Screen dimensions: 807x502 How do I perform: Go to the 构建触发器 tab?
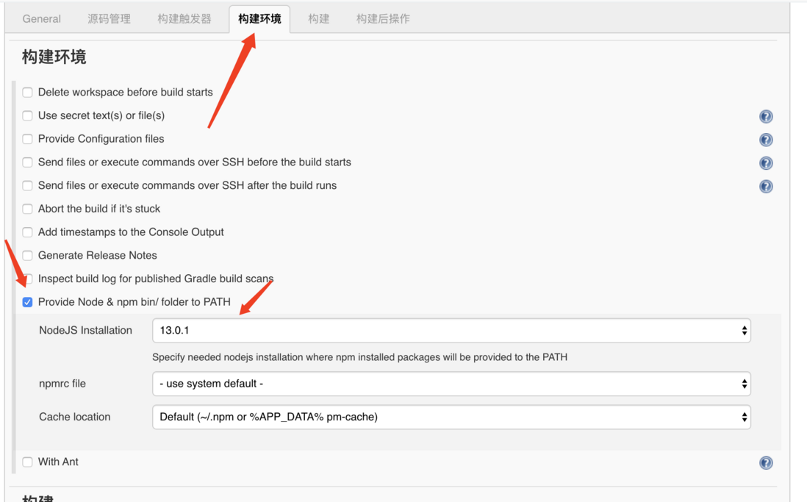point(184,19)
